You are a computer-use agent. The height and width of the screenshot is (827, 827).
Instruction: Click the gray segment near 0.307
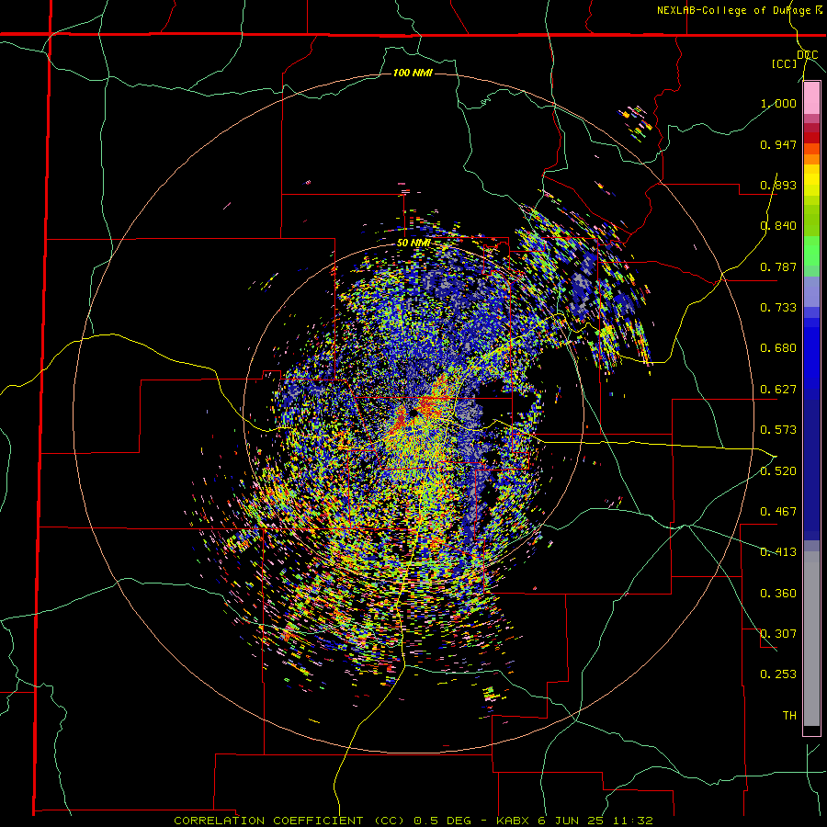[811, 639]
